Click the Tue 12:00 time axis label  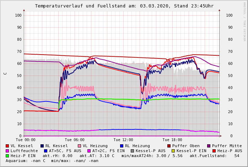[x=123, y=140]
